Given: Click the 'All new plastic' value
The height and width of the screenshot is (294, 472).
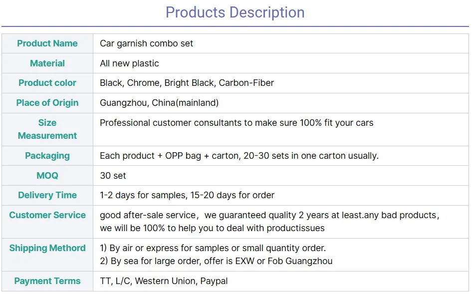Looking at the screenshot, I should pos(129,63).
